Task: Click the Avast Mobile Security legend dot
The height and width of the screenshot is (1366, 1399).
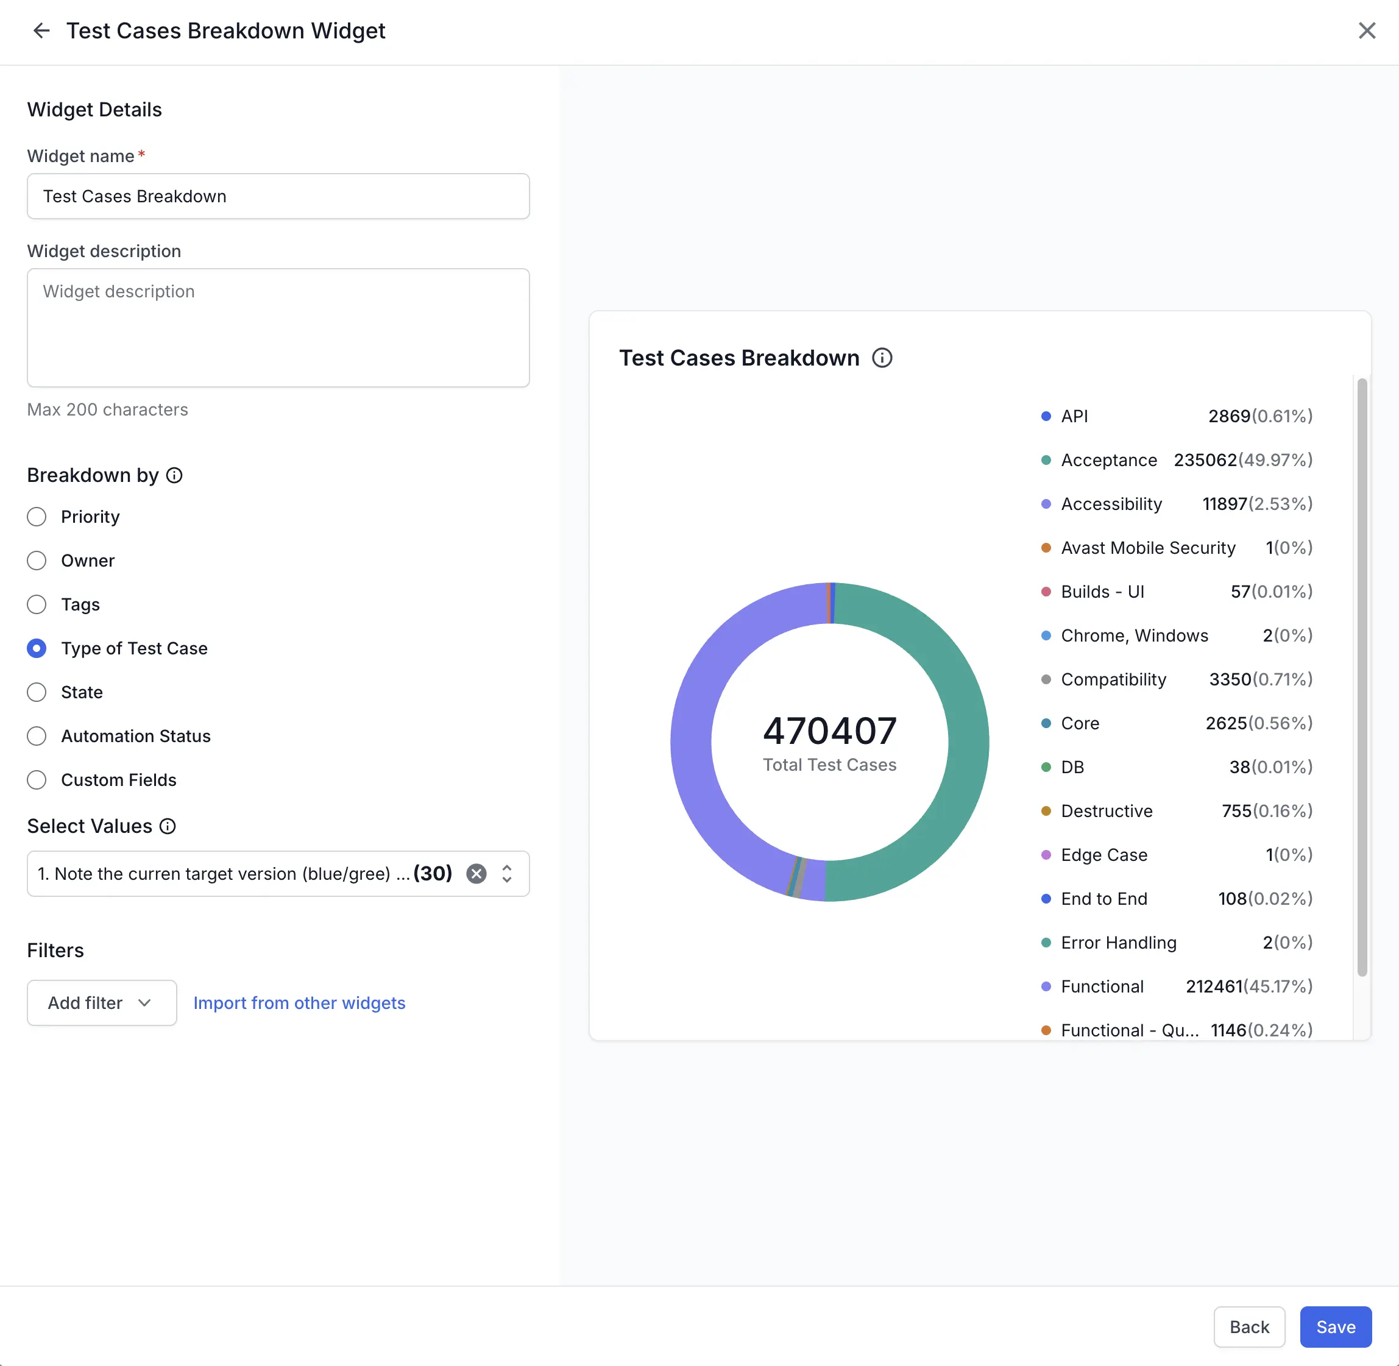Action: (1046, 547)
